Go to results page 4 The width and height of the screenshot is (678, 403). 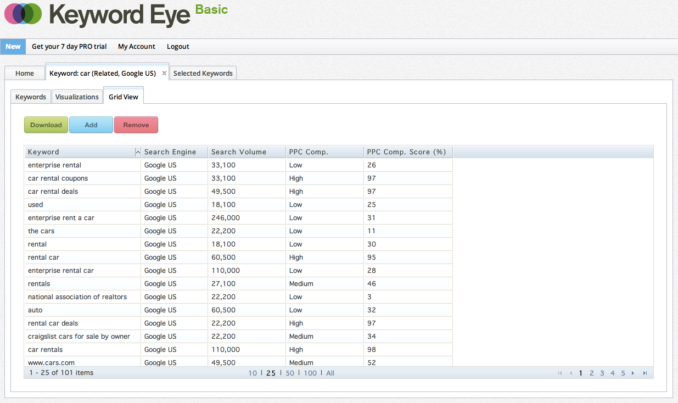pos(613,373)
